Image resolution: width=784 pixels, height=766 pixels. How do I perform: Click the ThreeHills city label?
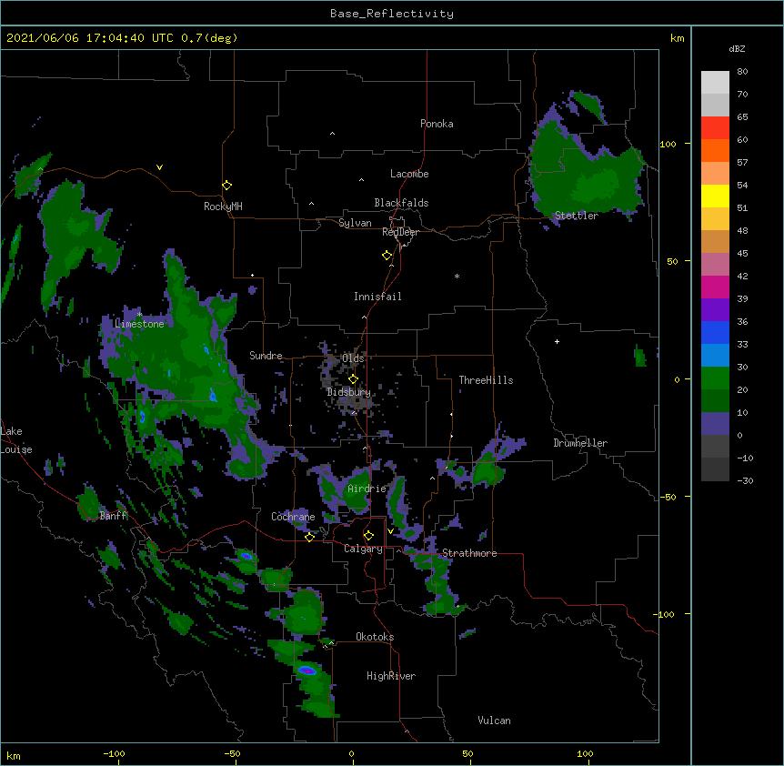point(486,380)
